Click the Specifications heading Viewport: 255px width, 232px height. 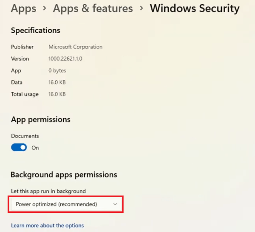[36, 31]
